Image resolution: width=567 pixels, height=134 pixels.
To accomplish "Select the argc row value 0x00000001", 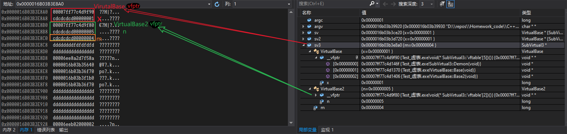I will 440,20.
